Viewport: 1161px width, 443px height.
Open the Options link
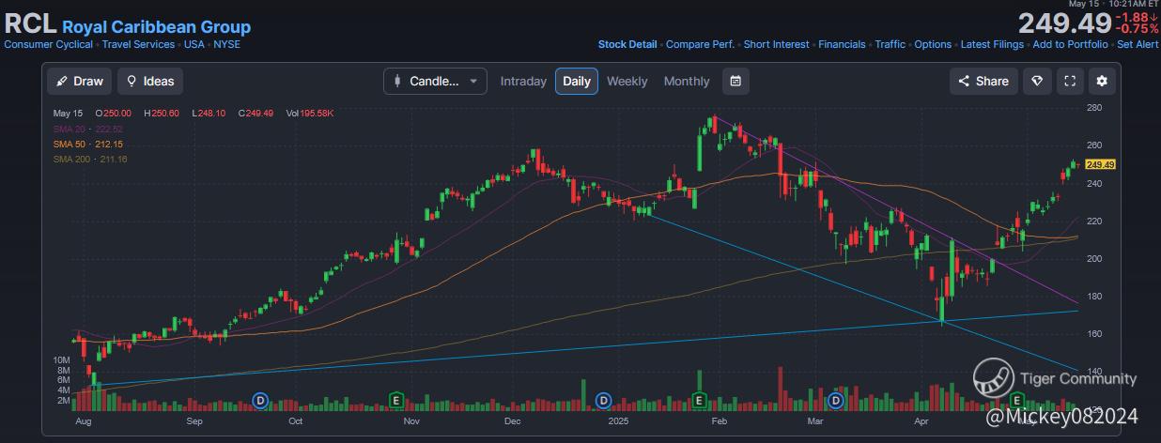point(933,44)
